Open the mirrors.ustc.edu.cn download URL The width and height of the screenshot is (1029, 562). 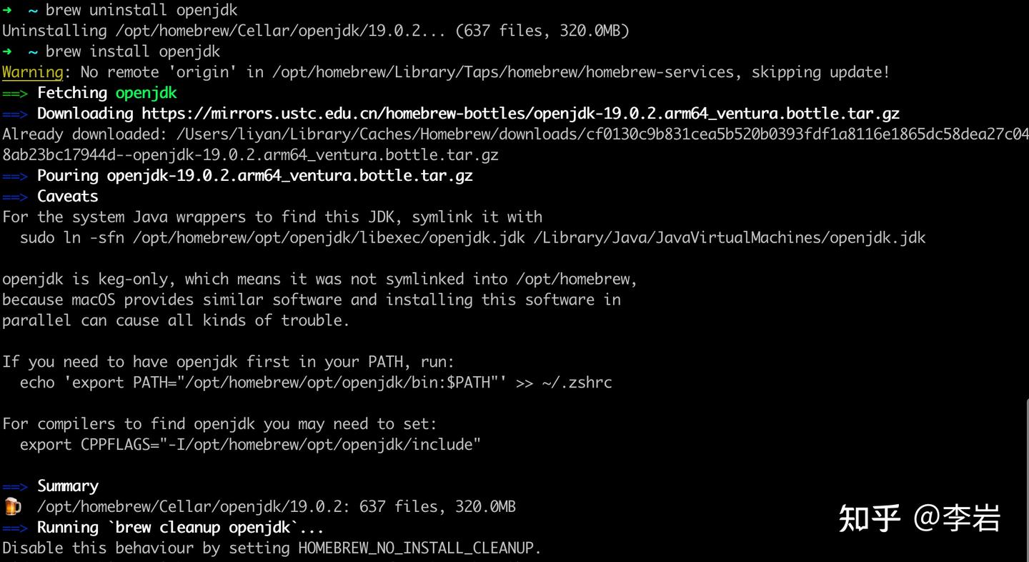point(520,114)
